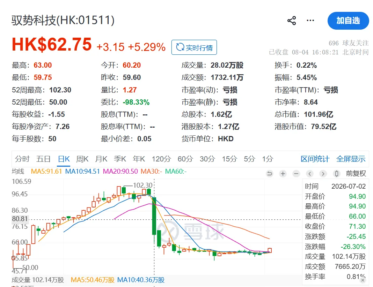Click the 696 球友关注 followers text
Viewport: 373px width, 287px height.
349,43
